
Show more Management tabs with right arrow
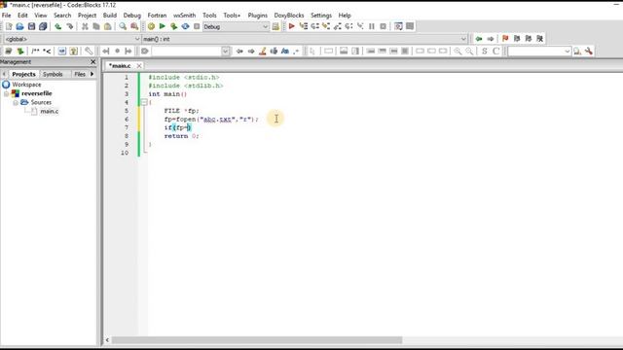[x=92, y=74]
